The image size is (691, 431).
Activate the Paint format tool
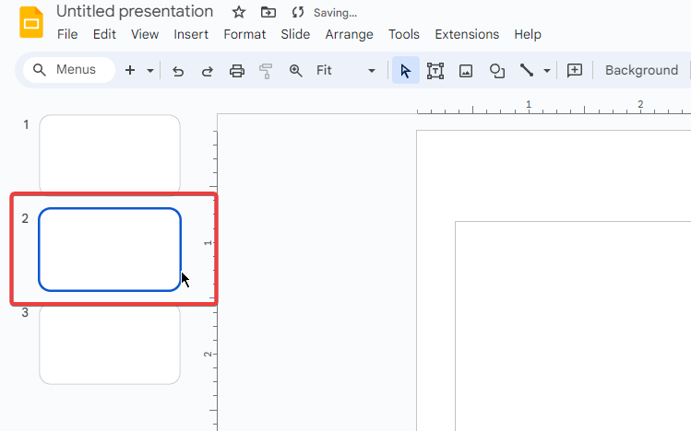point(267,71)
